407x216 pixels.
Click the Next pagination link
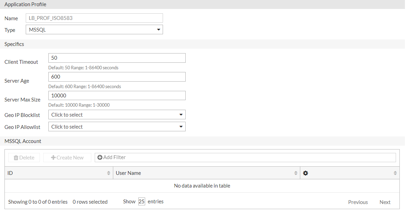[x=385, y=202]
